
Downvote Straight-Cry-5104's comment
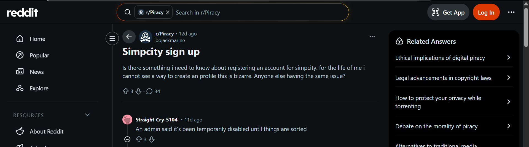(x=152, y=139)
